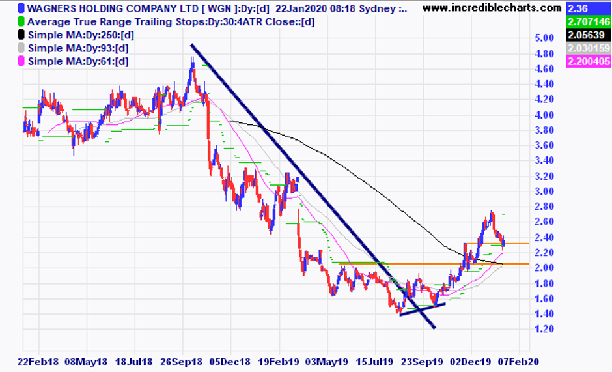Open the www.incrediblecharts.com link
Image resolution: width=612 pixels, height=372 pixels.
(492, 8)
